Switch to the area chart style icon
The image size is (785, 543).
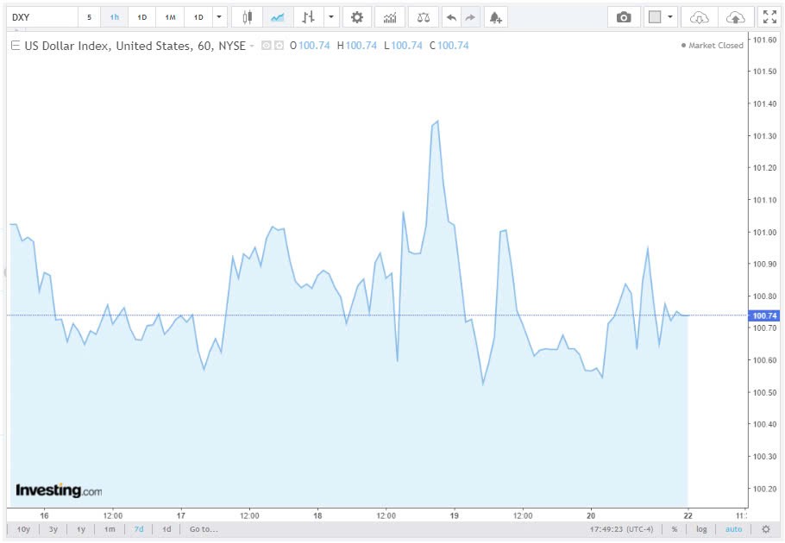(277, 17)
